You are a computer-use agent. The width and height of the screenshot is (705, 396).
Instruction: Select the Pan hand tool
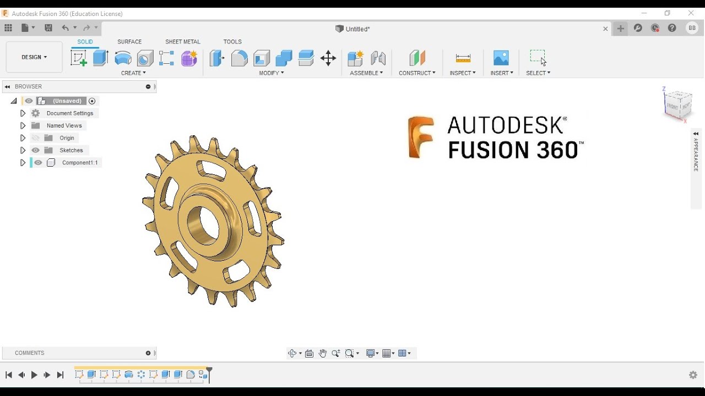pos(323,353)
